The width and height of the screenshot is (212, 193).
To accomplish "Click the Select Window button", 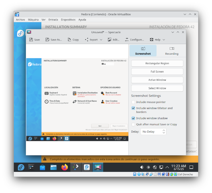I will [x=157, y=88].
